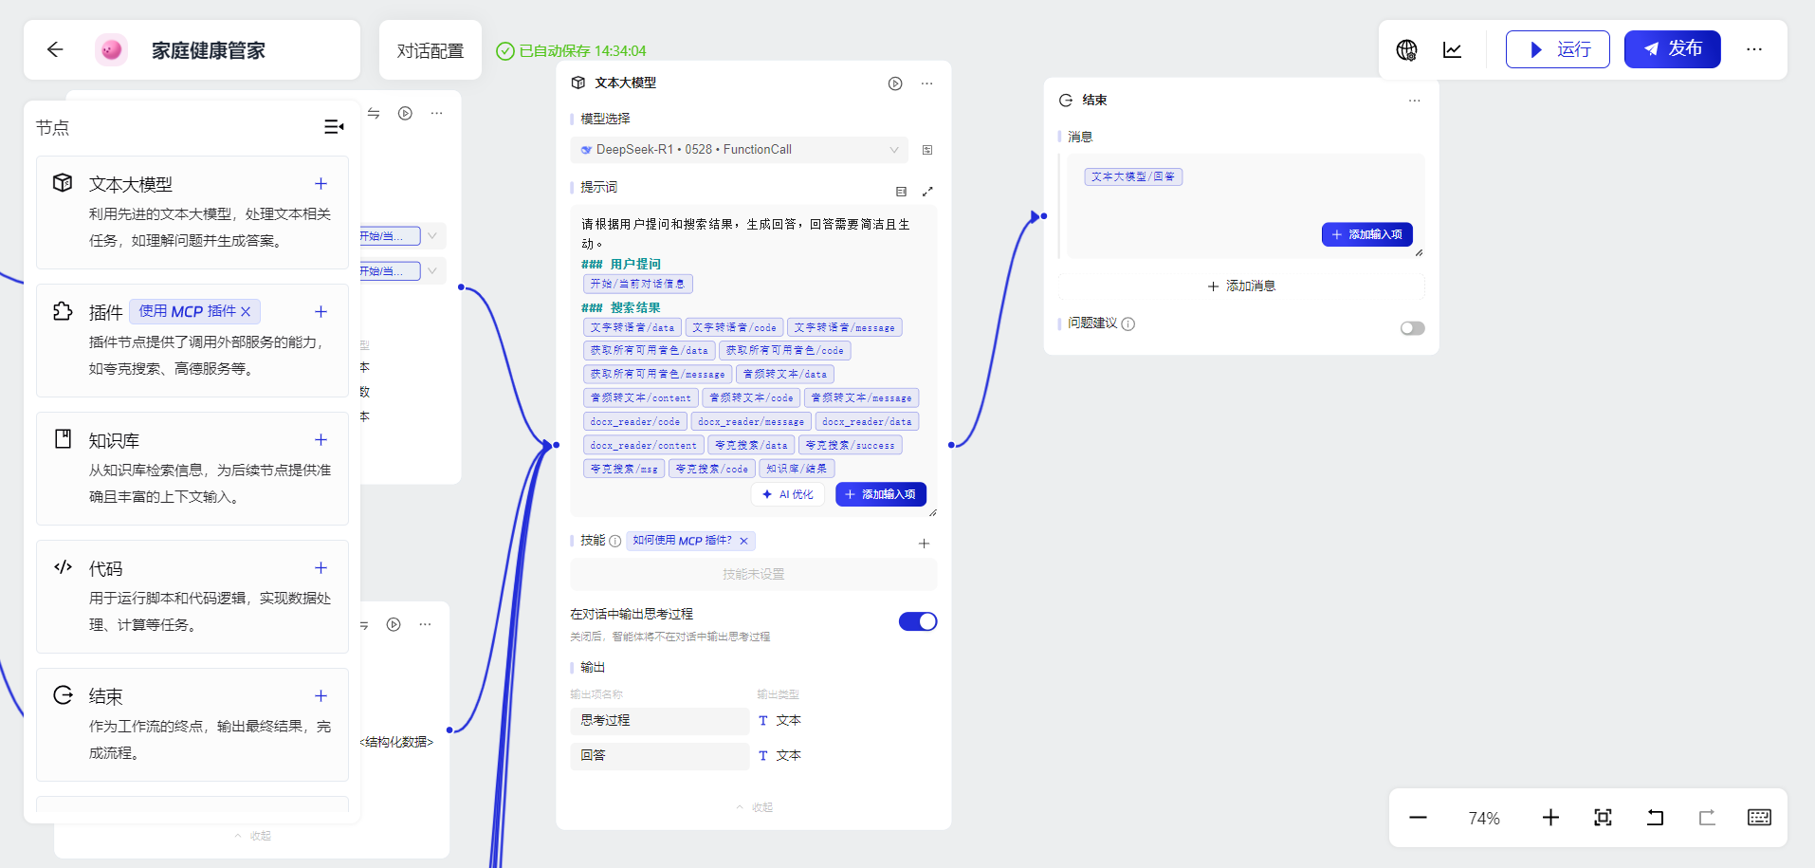Viewport: 1815px width, 868px height.
Task: Collapse the lower-left node with 收起
Action: (x=253, y=836)
